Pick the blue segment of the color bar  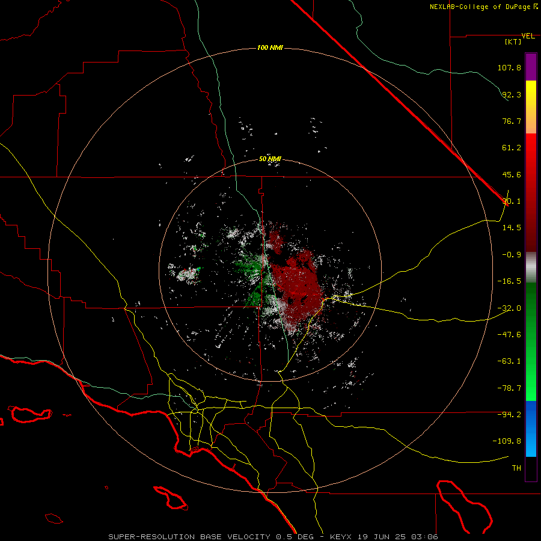point(531,429)
